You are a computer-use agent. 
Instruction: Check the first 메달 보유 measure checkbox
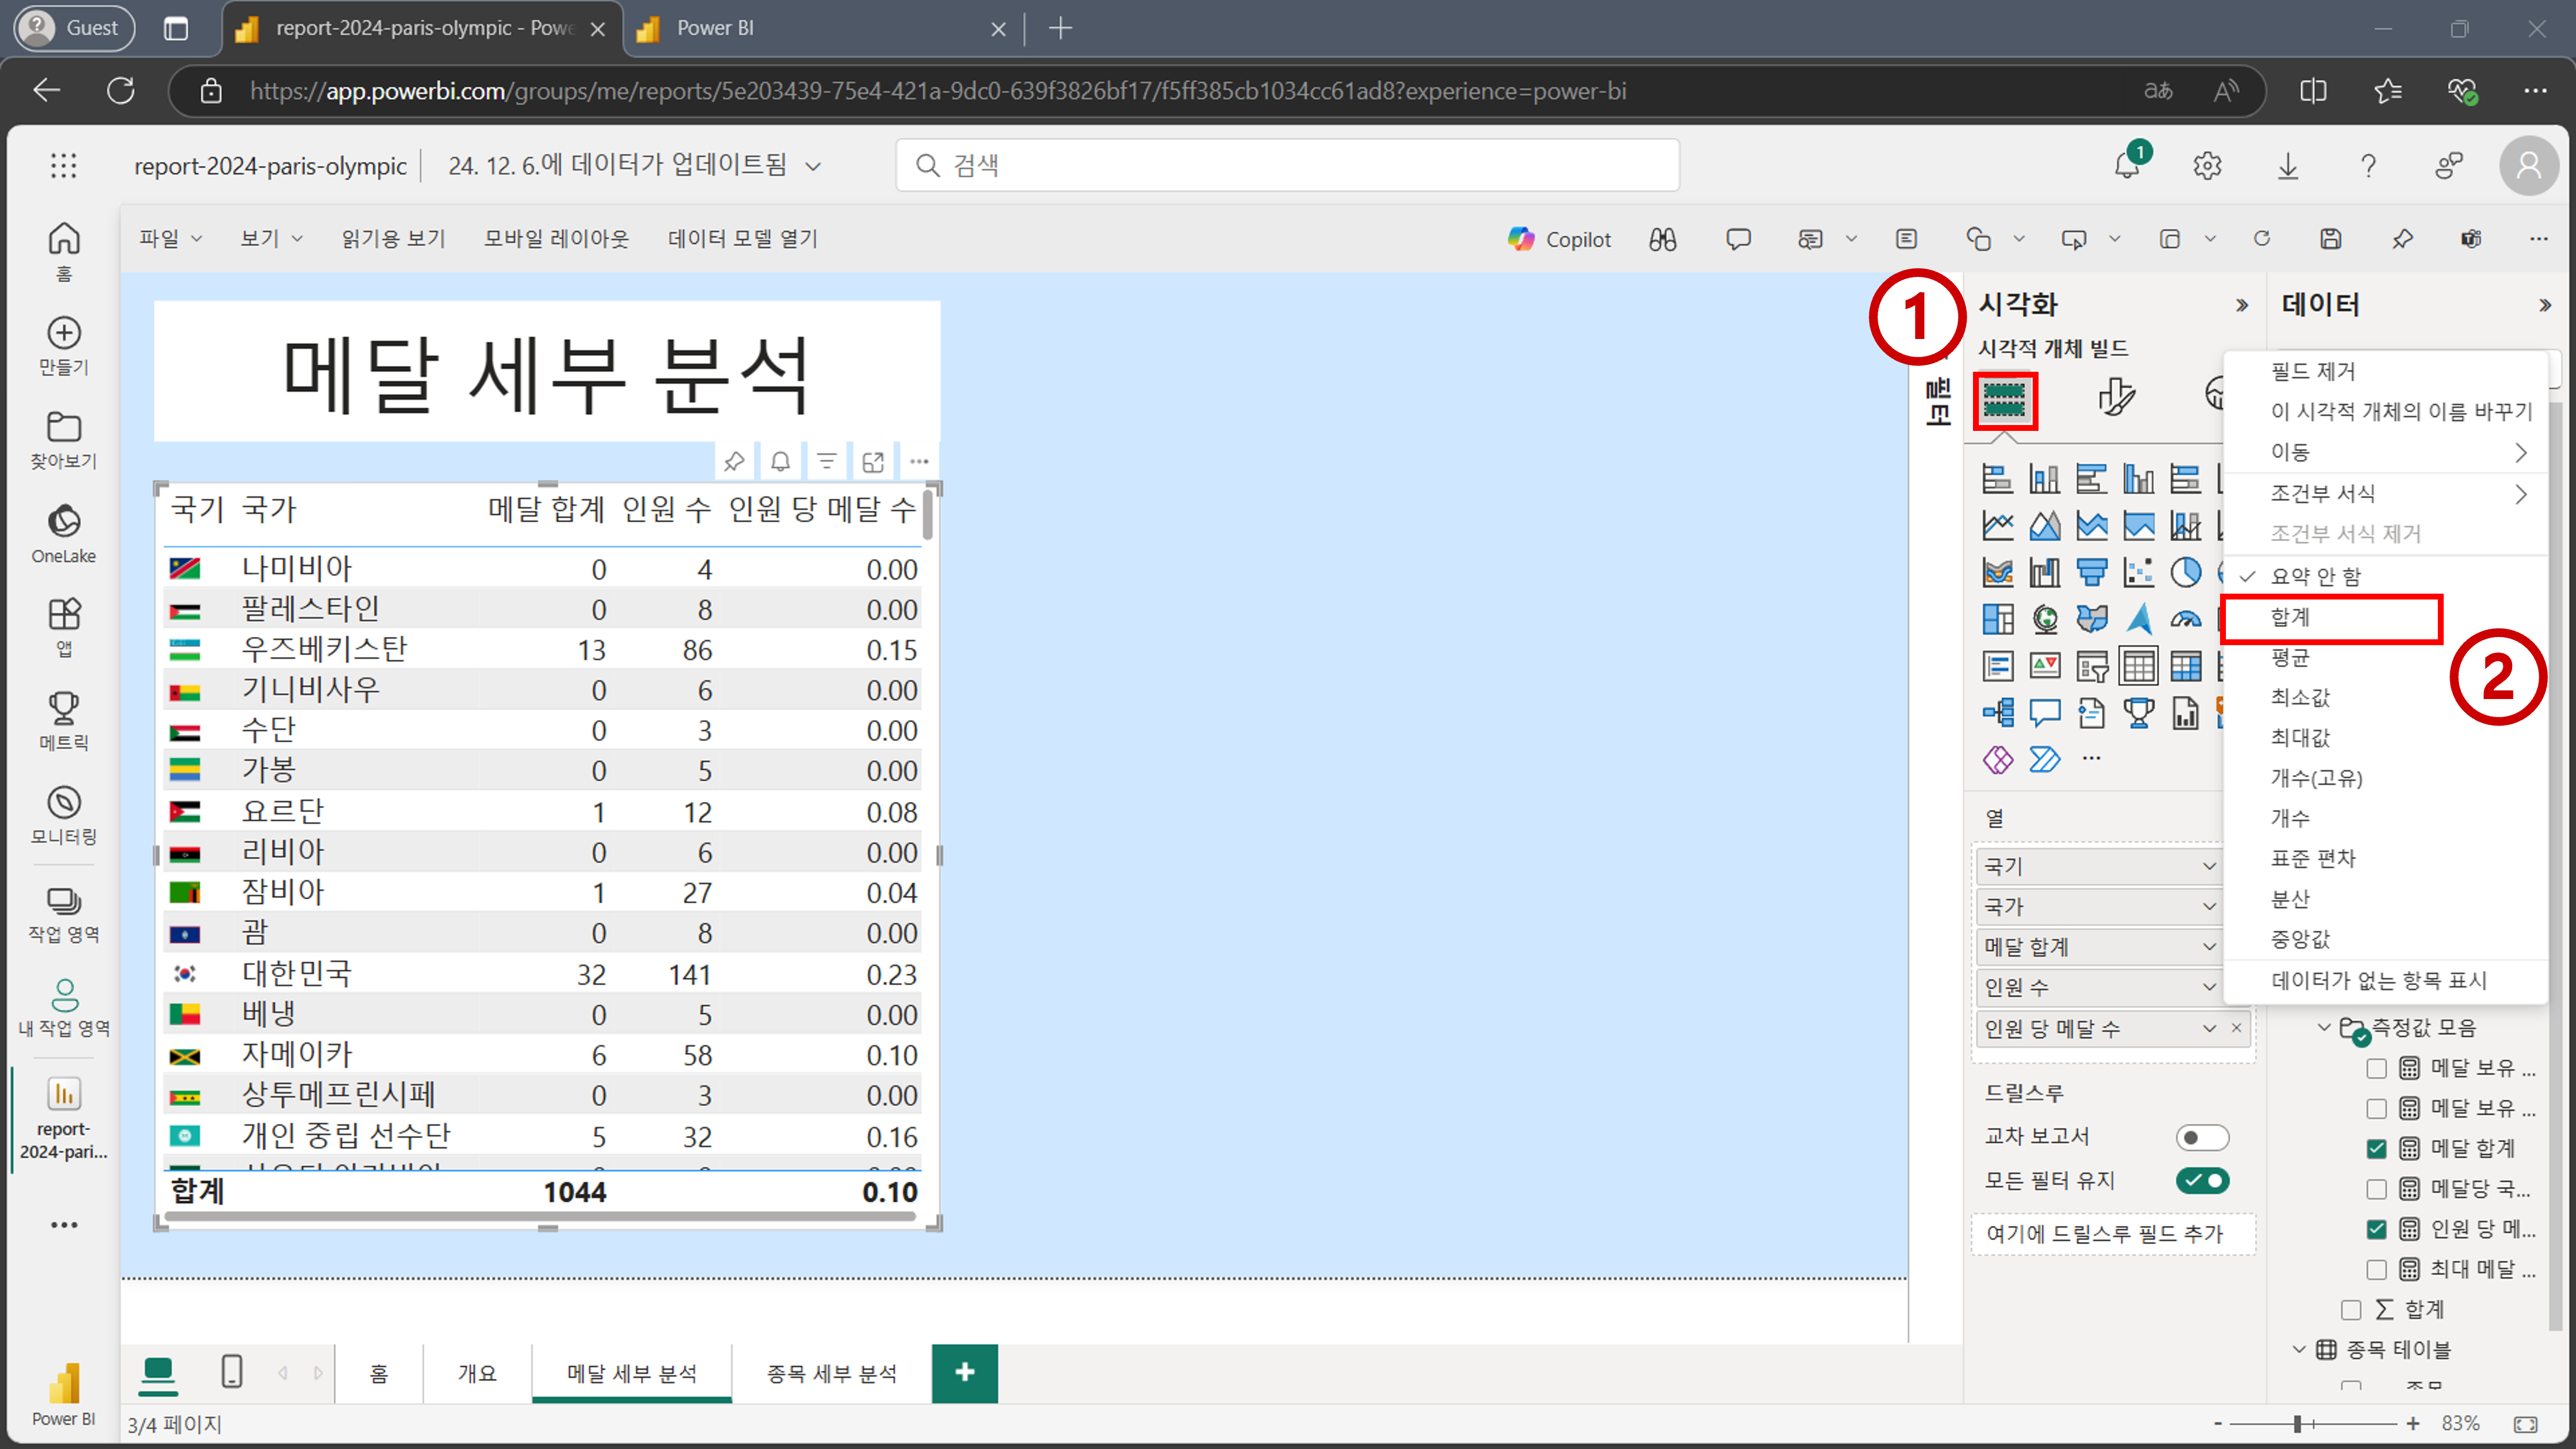pyautogui.click(x=2376, y=1069)
